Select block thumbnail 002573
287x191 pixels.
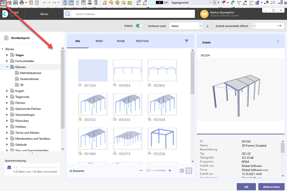click(x=127, y=139)
